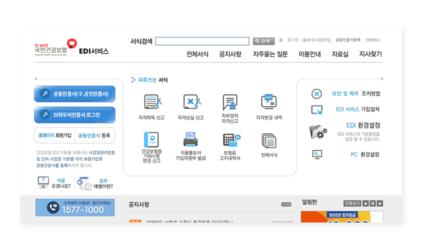The height and width of the screenshot is (239, 423).
Task: Open 보험료 고지내역서 calculator icon
Action: pos(231,140)
